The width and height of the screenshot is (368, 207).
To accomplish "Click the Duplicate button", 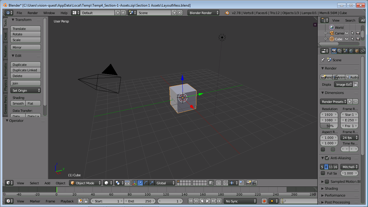I will [25, 64].
